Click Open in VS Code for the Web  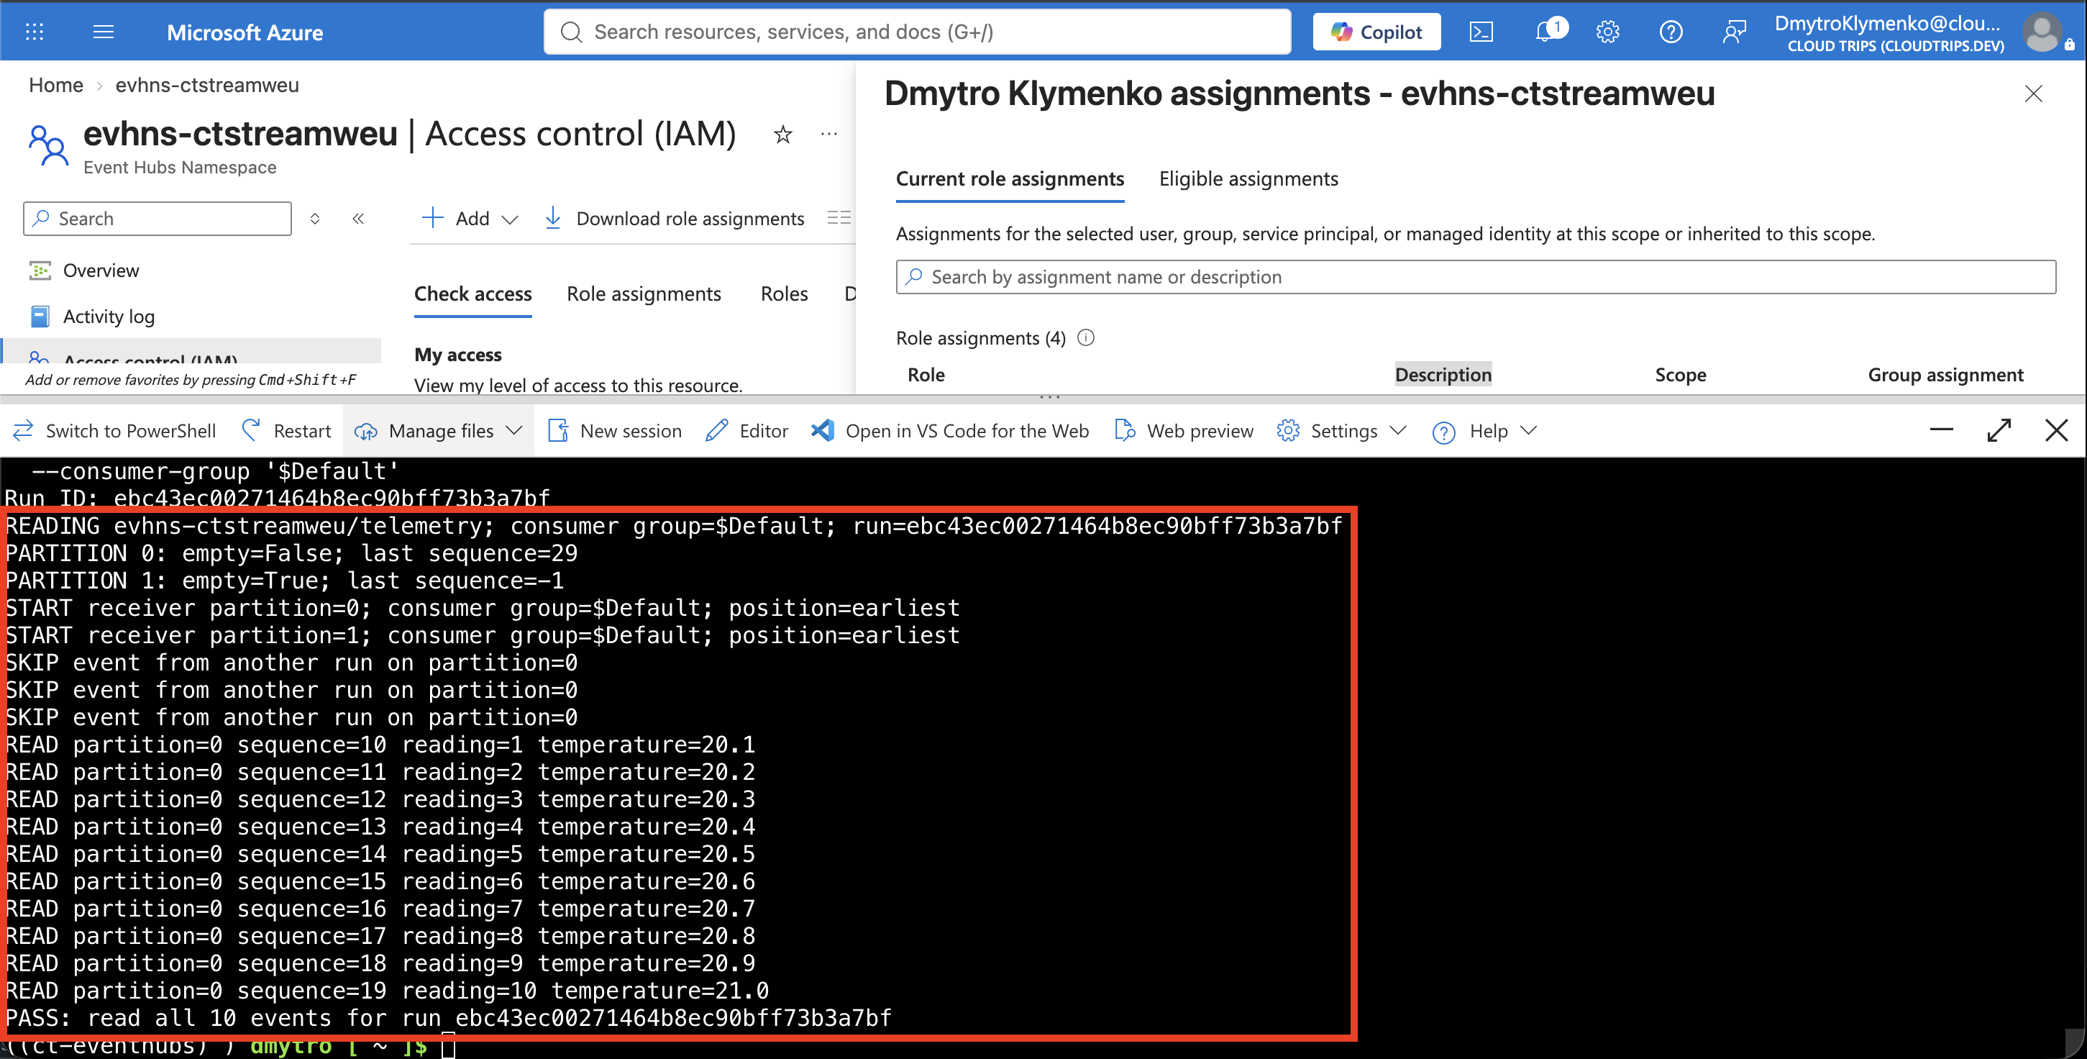[x=949, y=431]
